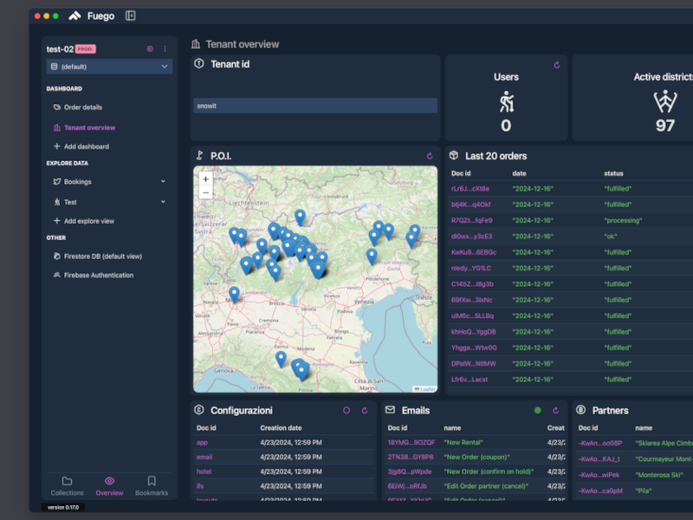Toggle the circle indicator in Configurazioni
The width and height of the screenshot is (693, 520).
[346, 410]
